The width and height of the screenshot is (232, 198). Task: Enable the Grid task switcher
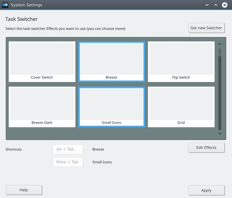pos(181,107)
